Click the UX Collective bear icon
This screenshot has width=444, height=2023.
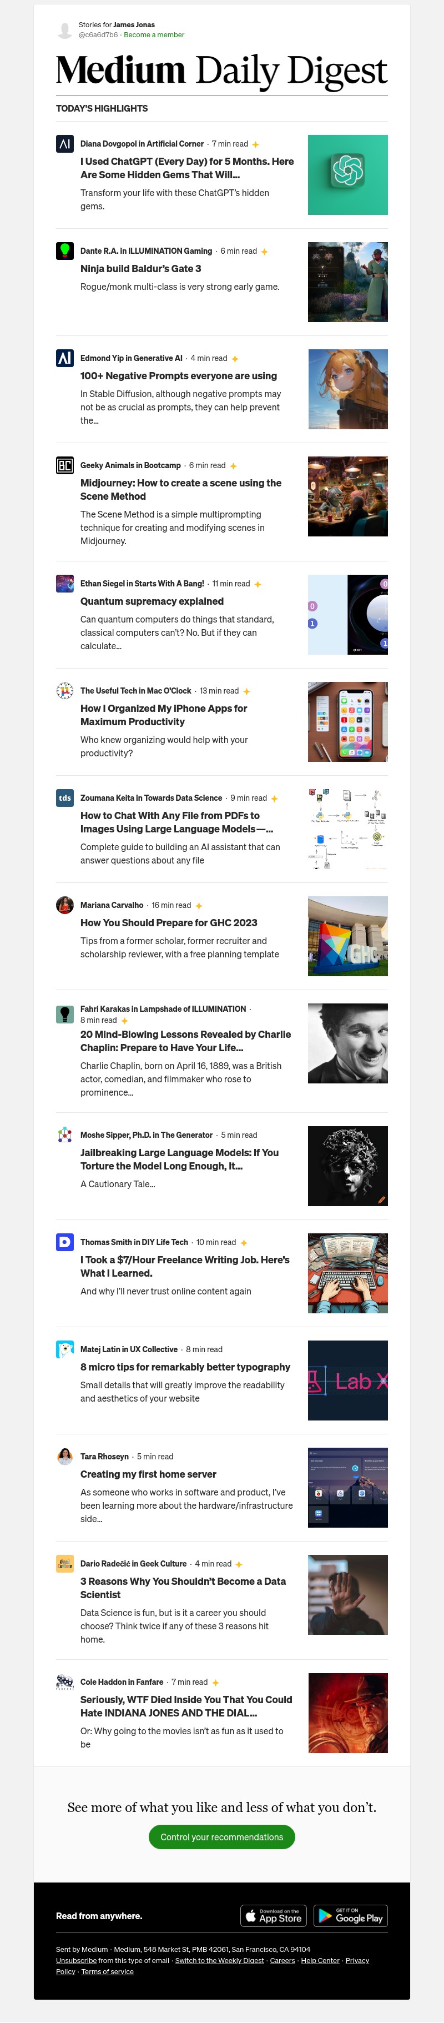(x=65, y=1349)
